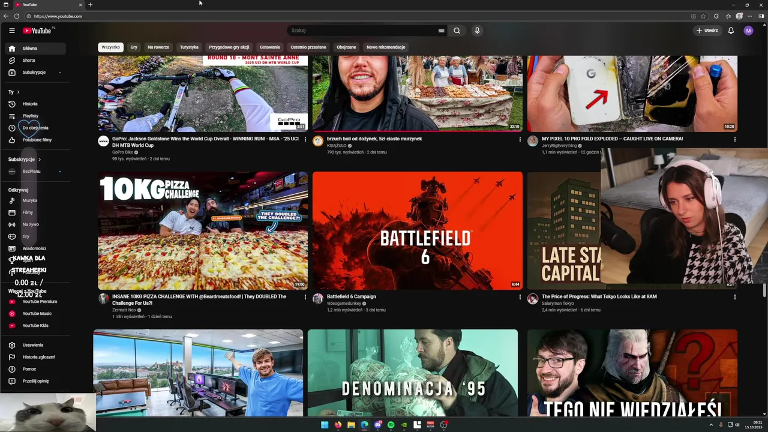Open YouTube Music link
Viewport: 768px width, 432px height.
(35, 314)
